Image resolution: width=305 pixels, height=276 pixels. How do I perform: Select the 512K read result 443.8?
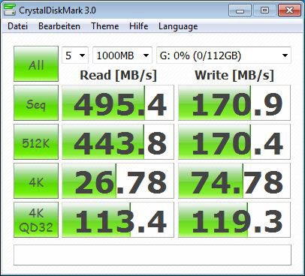point(118,142)
